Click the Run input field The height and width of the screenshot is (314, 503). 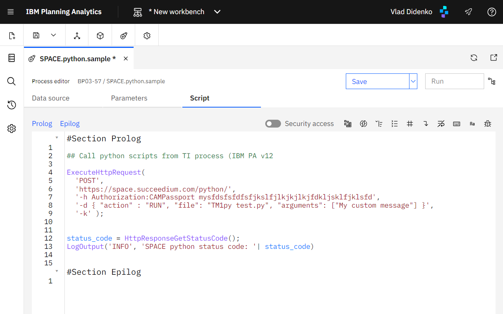(x=455, y=81)
